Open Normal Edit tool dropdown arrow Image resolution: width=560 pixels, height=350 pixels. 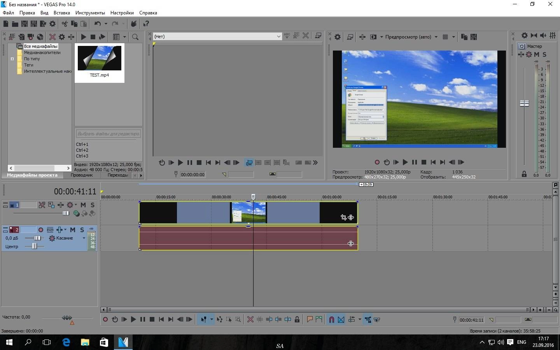pos(212,320)
